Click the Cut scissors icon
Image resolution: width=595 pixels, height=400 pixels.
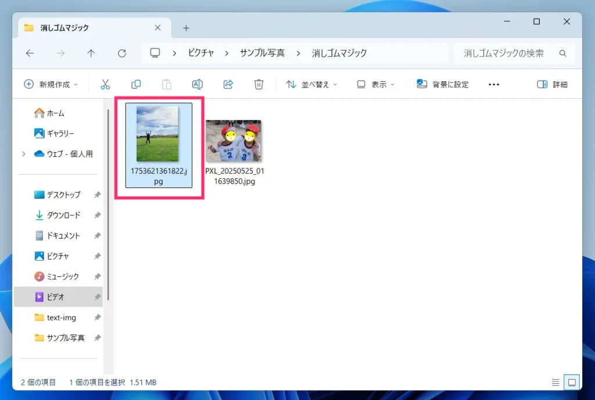(105, 84)
